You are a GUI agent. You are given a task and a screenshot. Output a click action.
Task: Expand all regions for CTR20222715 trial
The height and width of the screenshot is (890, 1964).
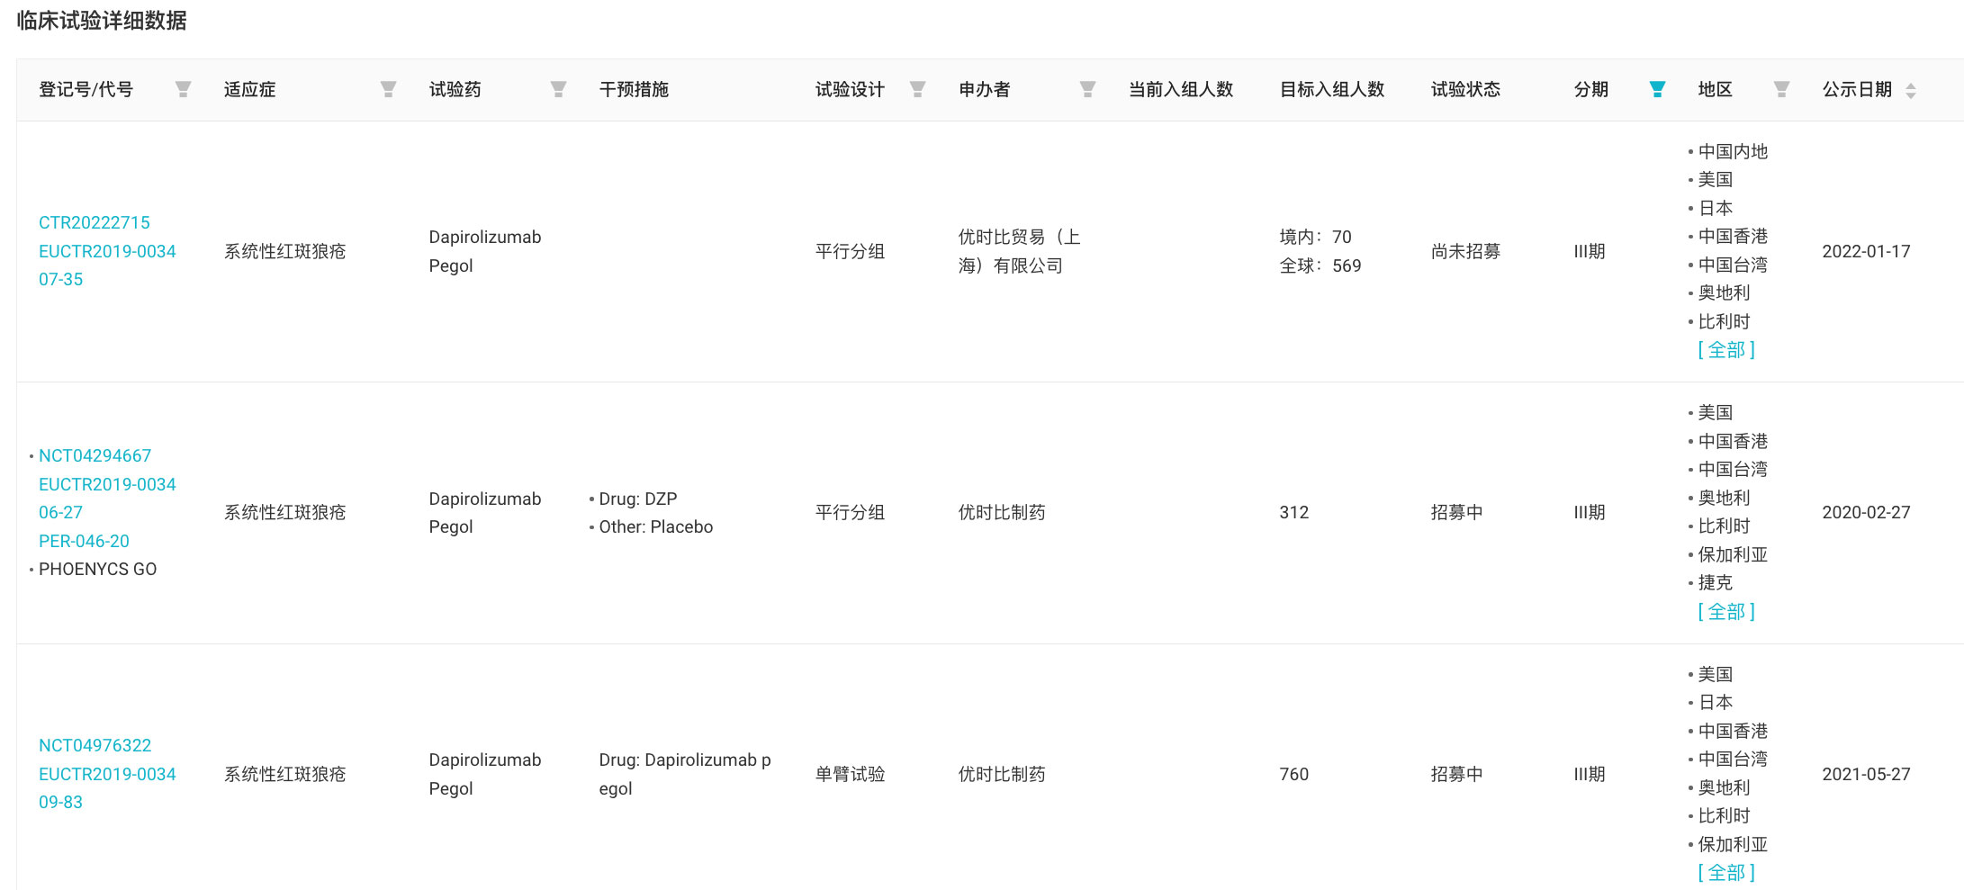point(1725,350)
